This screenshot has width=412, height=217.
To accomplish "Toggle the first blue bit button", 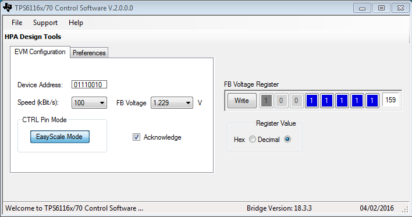I will pos(312,101).
